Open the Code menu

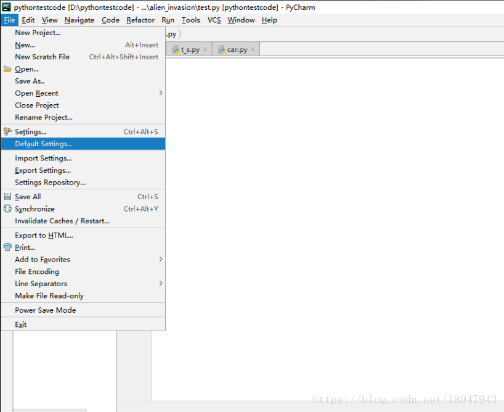click(x=110, y=20)
